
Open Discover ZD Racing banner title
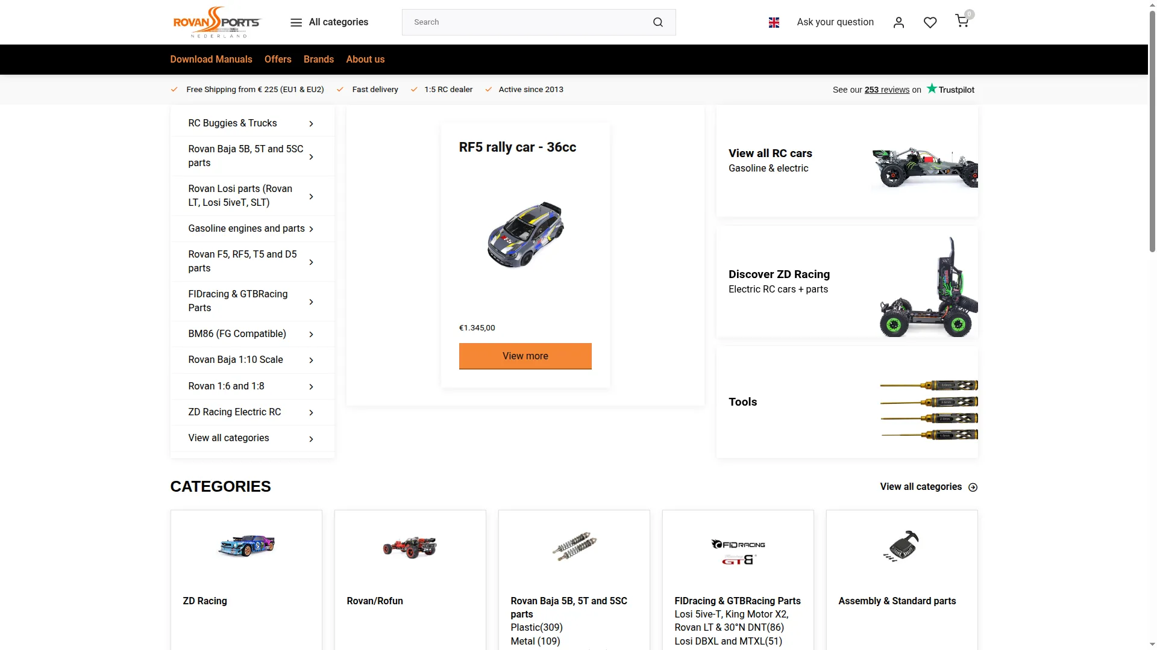779,274
